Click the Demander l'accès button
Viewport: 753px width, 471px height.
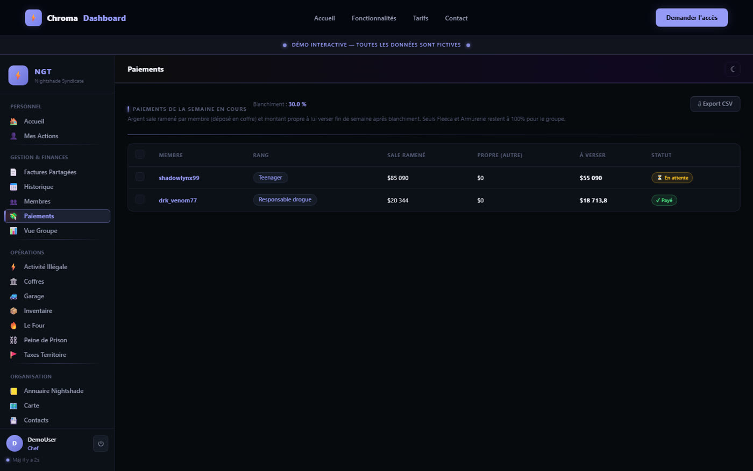pyautogui.click(x=692, y=18)
